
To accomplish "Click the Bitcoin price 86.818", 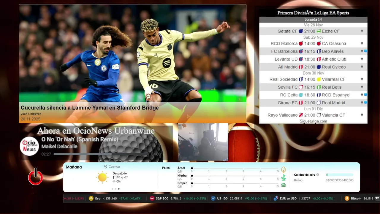I will (x=368, y=199).
